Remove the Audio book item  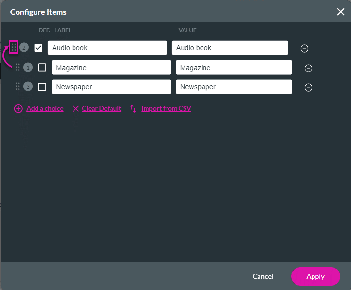coord(304,48)
